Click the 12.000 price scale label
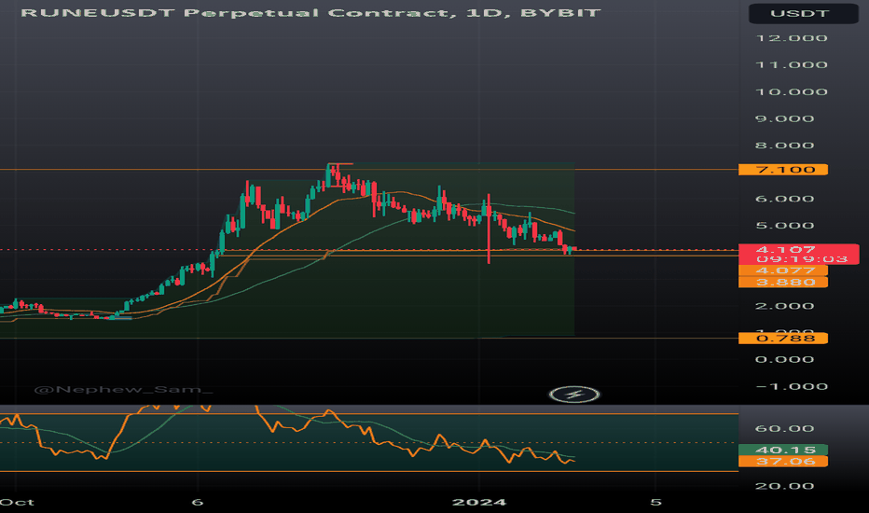This screenshot has height=513, width=869. pos(792,38)
